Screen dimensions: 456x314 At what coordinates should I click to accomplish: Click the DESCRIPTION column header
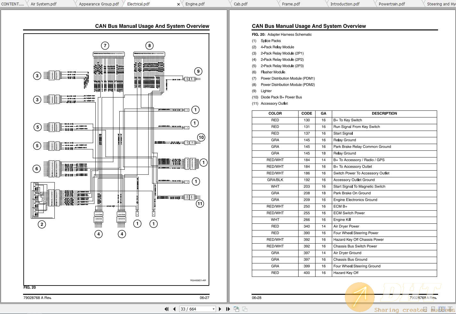point(384,113)
